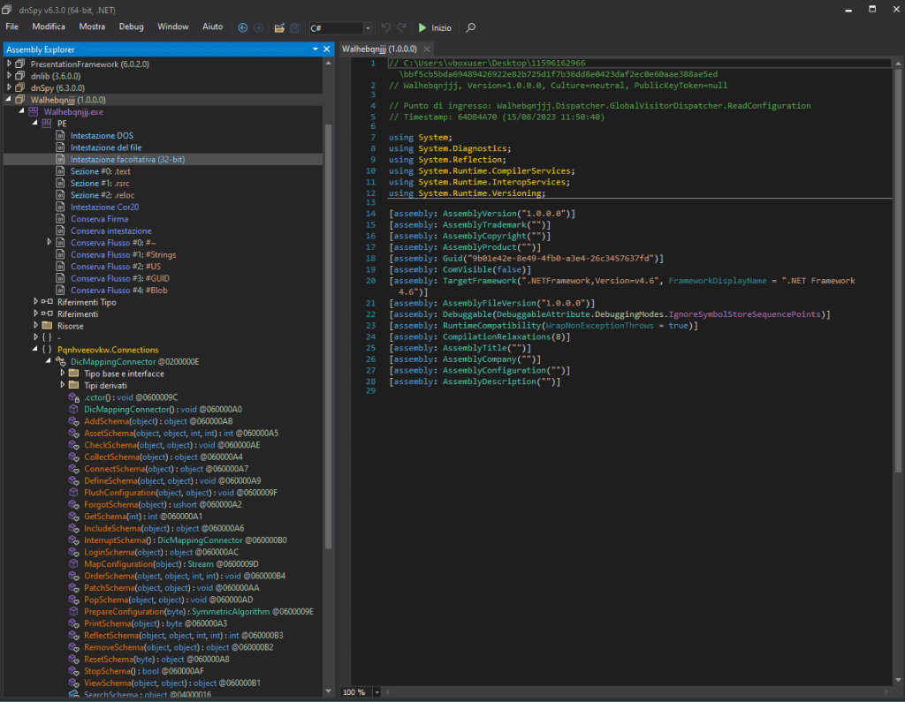Click the search magnifier icon in toolbar
This screenshot has height=702, width=905.
click(470, 27)
